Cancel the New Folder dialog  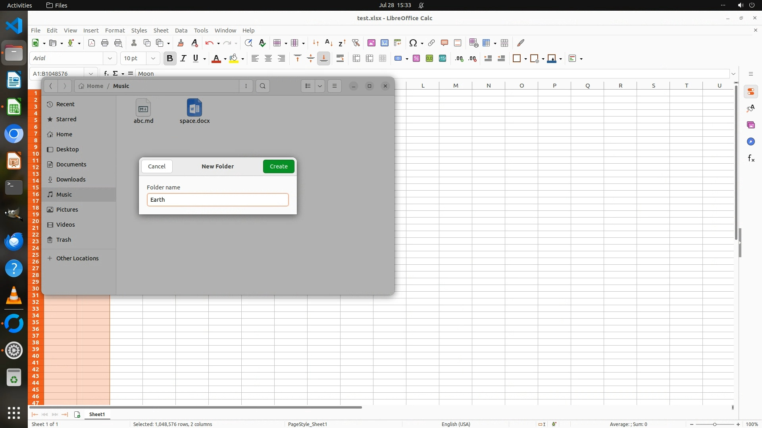point(157,166)
